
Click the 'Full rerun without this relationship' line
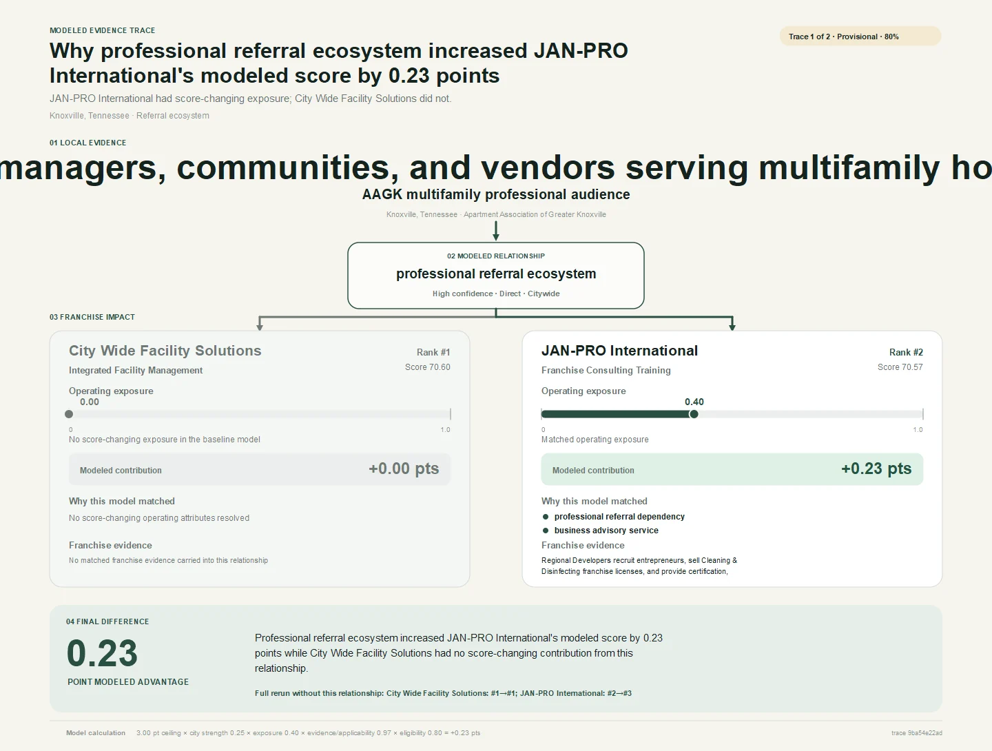[x=443, y=693]
